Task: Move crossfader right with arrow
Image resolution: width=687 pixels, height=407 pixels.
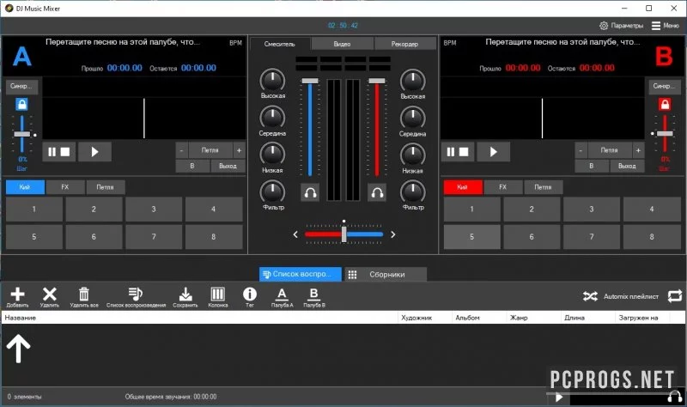Action: click(393, 234)
